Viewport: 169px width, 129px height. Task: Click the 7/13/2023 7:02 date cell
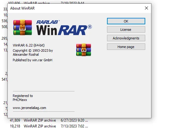click(x=74, y=126)
